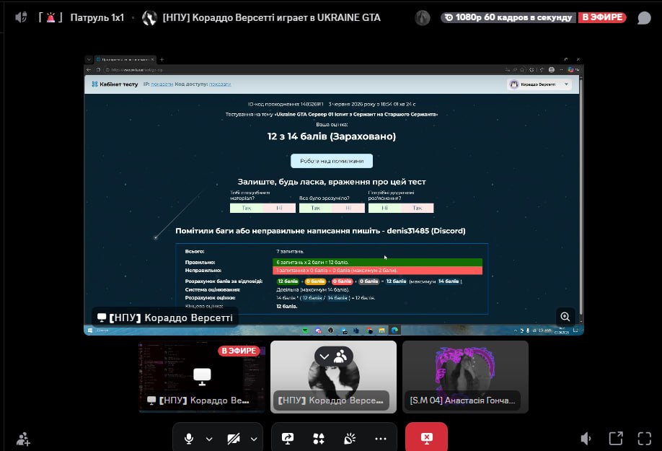Click the yellow 0 балів badge
The height and width of the screenshot is (451, 662).
(x=315, y=281)
